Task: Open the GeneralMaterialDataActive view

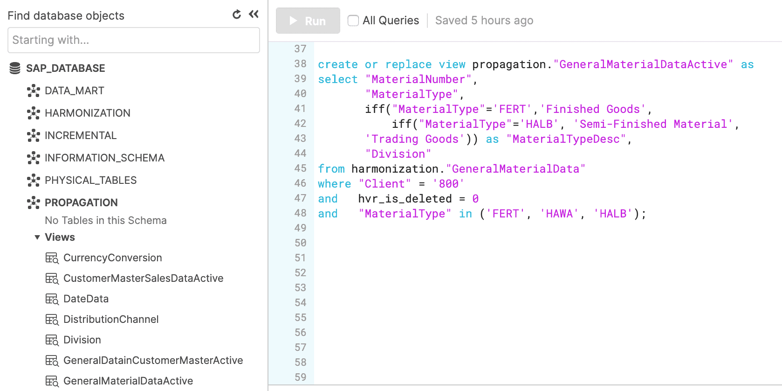Action: tap(128, 381)
